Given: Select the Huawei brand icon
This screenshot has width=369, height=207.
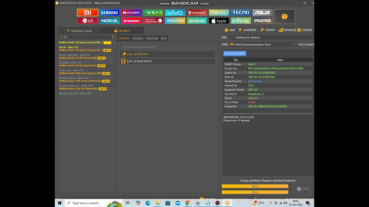Looking at the screenshot, I should (x=131, y=13).
